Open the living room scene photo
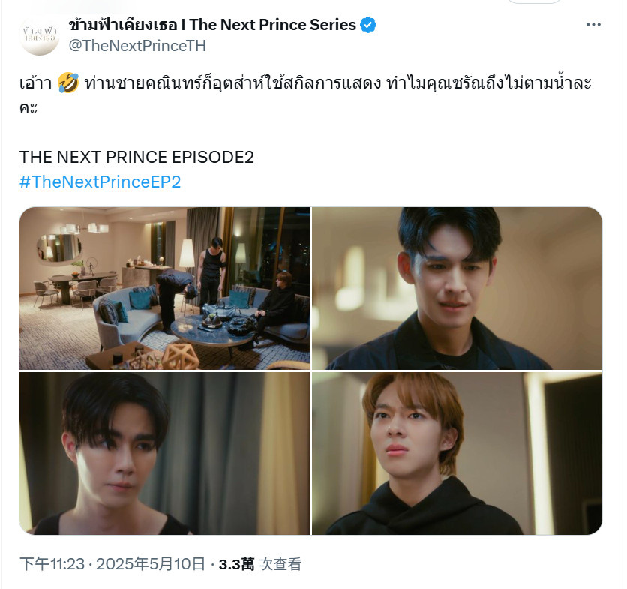The height and width of the screenshot is (589, 627). (x=165, y=288)
